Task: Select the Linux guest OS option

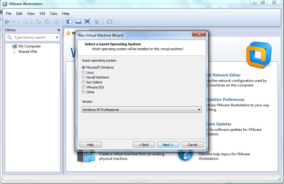Action: [x=84, y=73]
